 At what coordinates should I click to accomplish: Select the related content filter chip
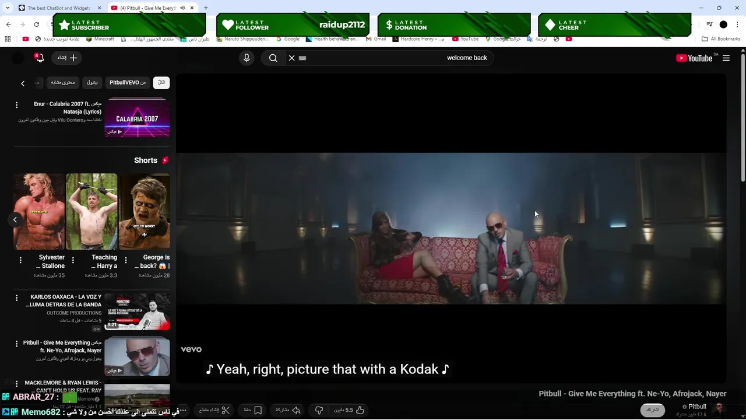point(63,83)
